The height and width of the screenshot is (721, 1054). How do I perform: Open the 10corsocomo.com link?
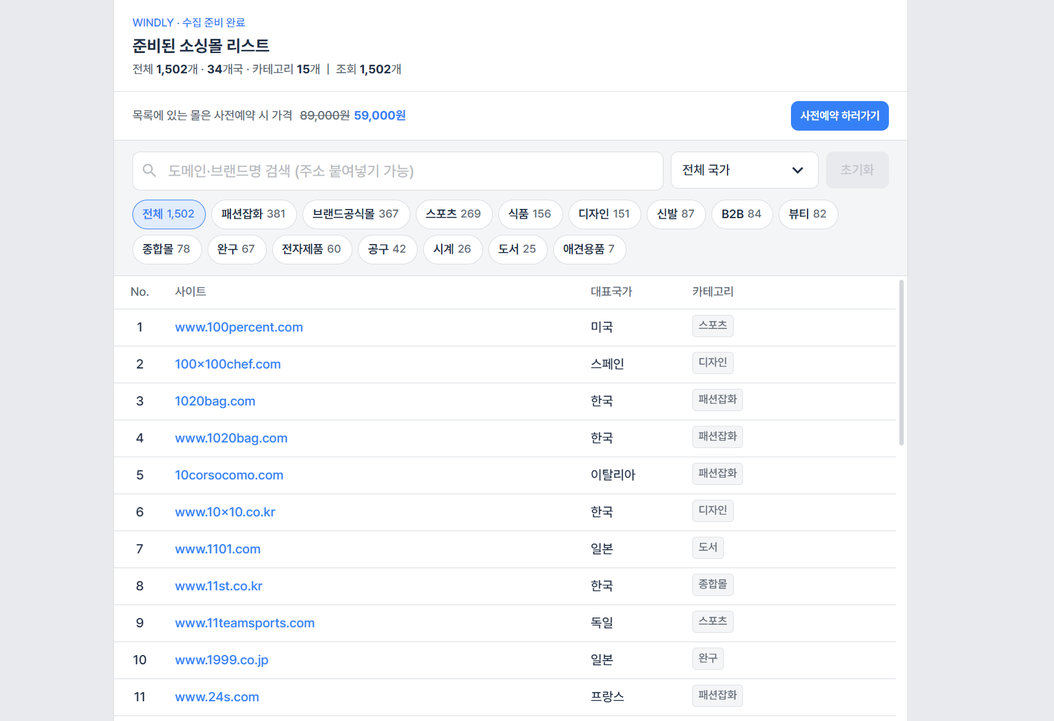[229, 475]
